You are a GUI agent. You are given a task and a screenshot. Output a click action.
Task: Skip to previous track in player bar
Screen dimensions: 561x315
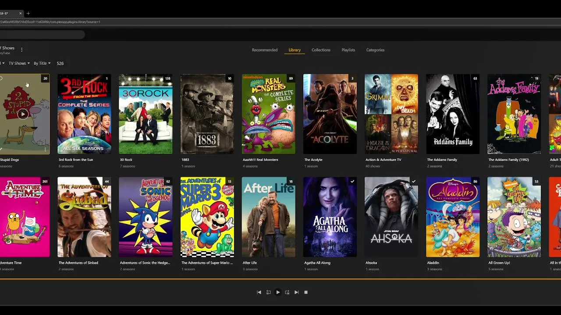pos(259,292)
